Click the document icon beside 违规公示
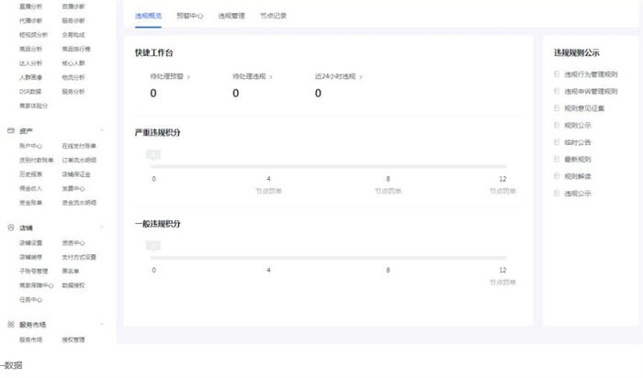The height and width of the screenshot is (378, 643). click(557, 193)
